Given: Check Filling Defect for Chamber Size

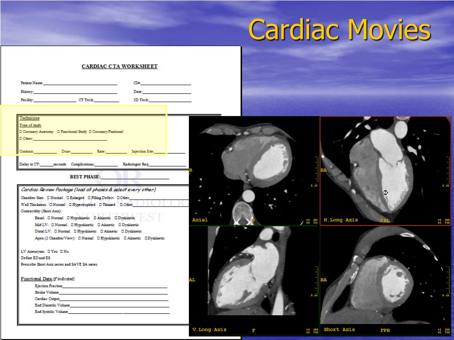Looking at the screenshot, I should coord(89,198).
